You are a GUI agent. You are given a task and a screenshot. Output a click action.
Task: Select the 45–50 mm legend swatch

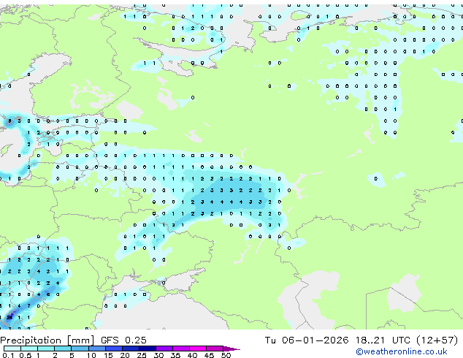(x=215, y=349)
